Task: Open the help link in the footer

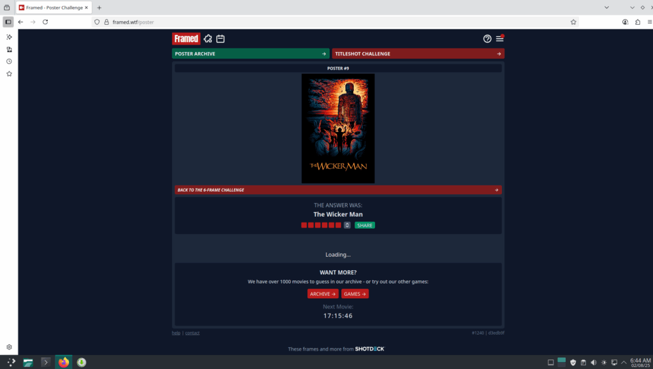Action: 176,333
